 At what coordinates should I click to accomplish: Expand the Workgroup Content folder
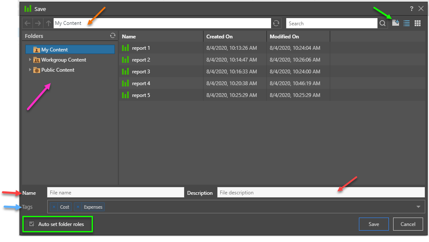tap(30, 60)
